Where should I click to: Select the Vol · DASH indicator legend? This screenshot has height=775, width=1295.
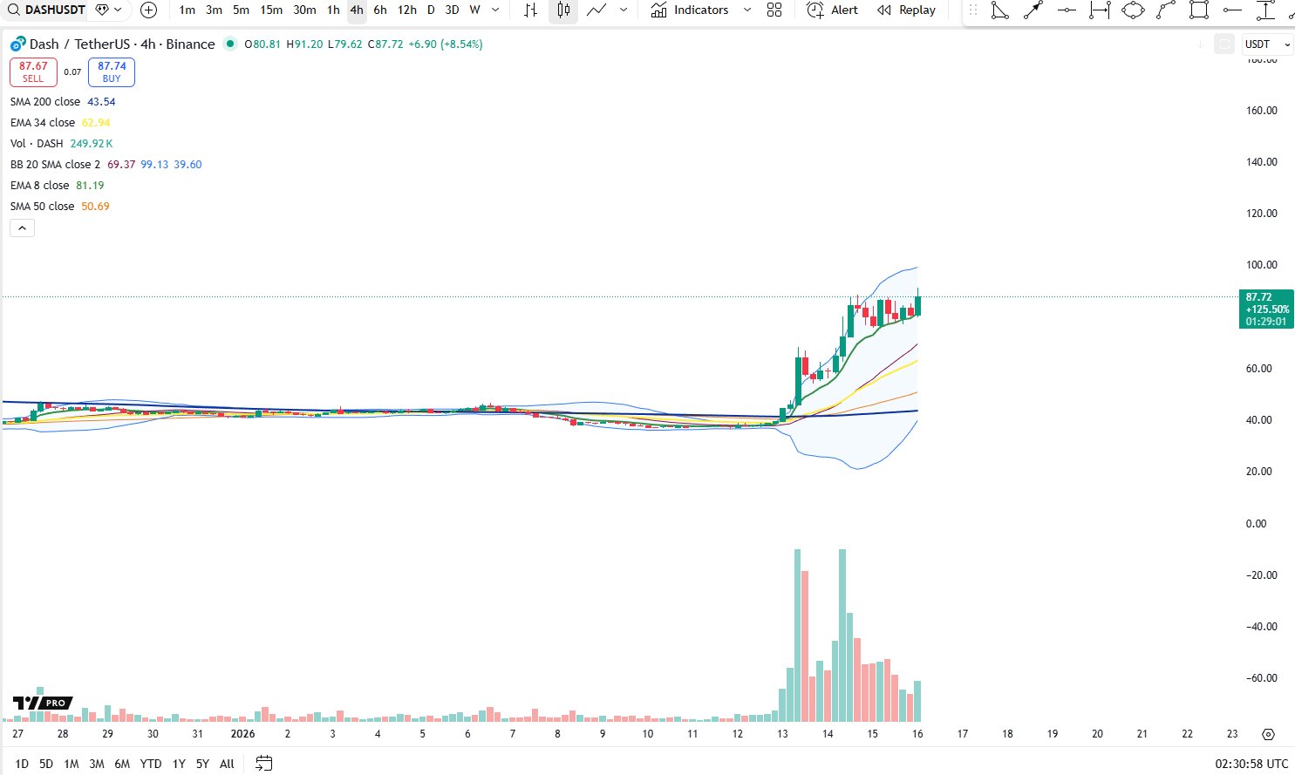coord(61,144)
